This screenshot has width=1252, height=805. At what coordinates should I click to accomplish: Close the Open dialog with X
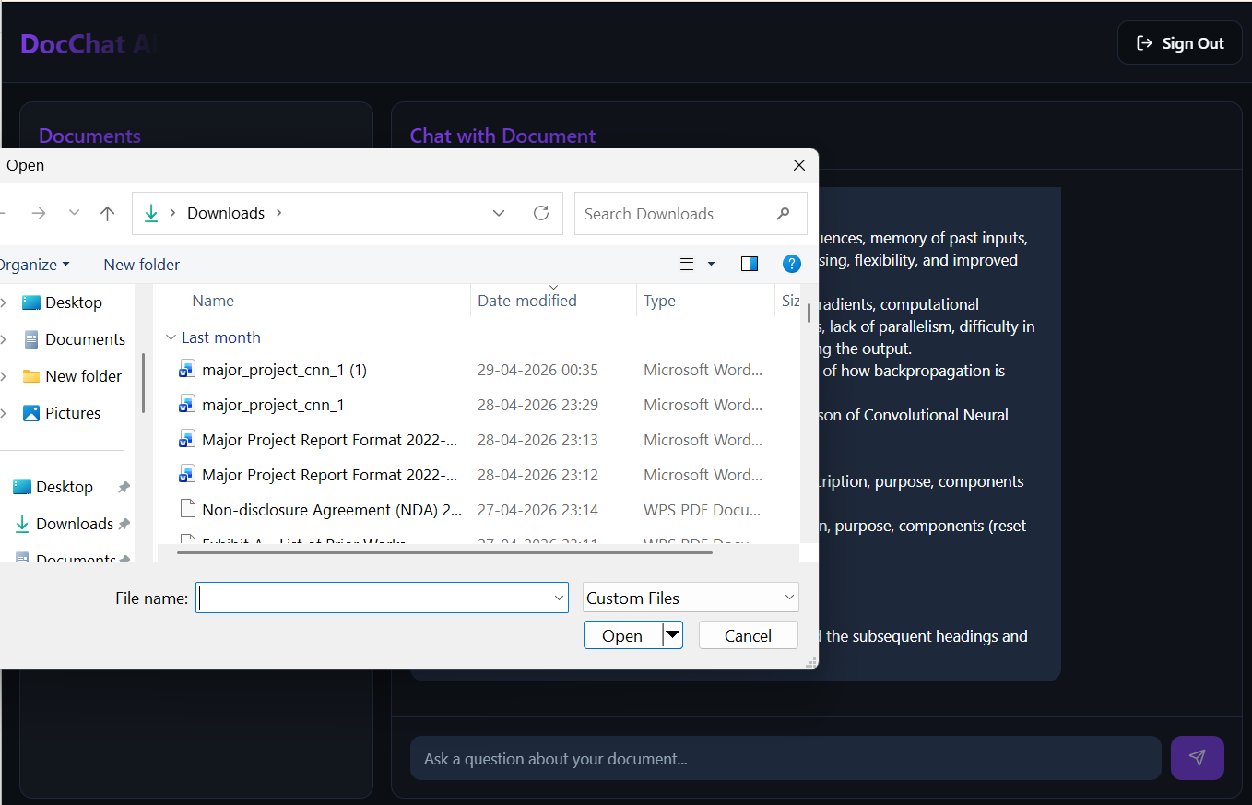799,165
